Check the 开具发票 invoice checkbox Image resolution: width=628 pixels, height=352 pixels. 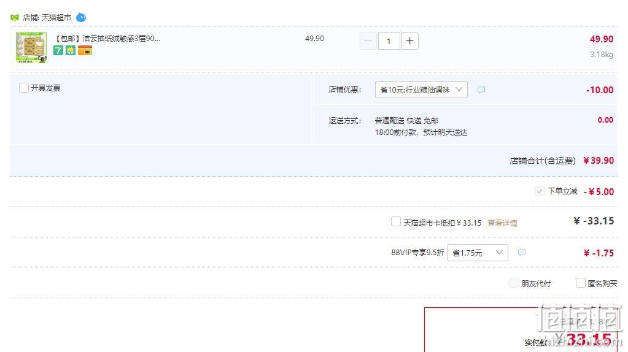pos(24,88)
